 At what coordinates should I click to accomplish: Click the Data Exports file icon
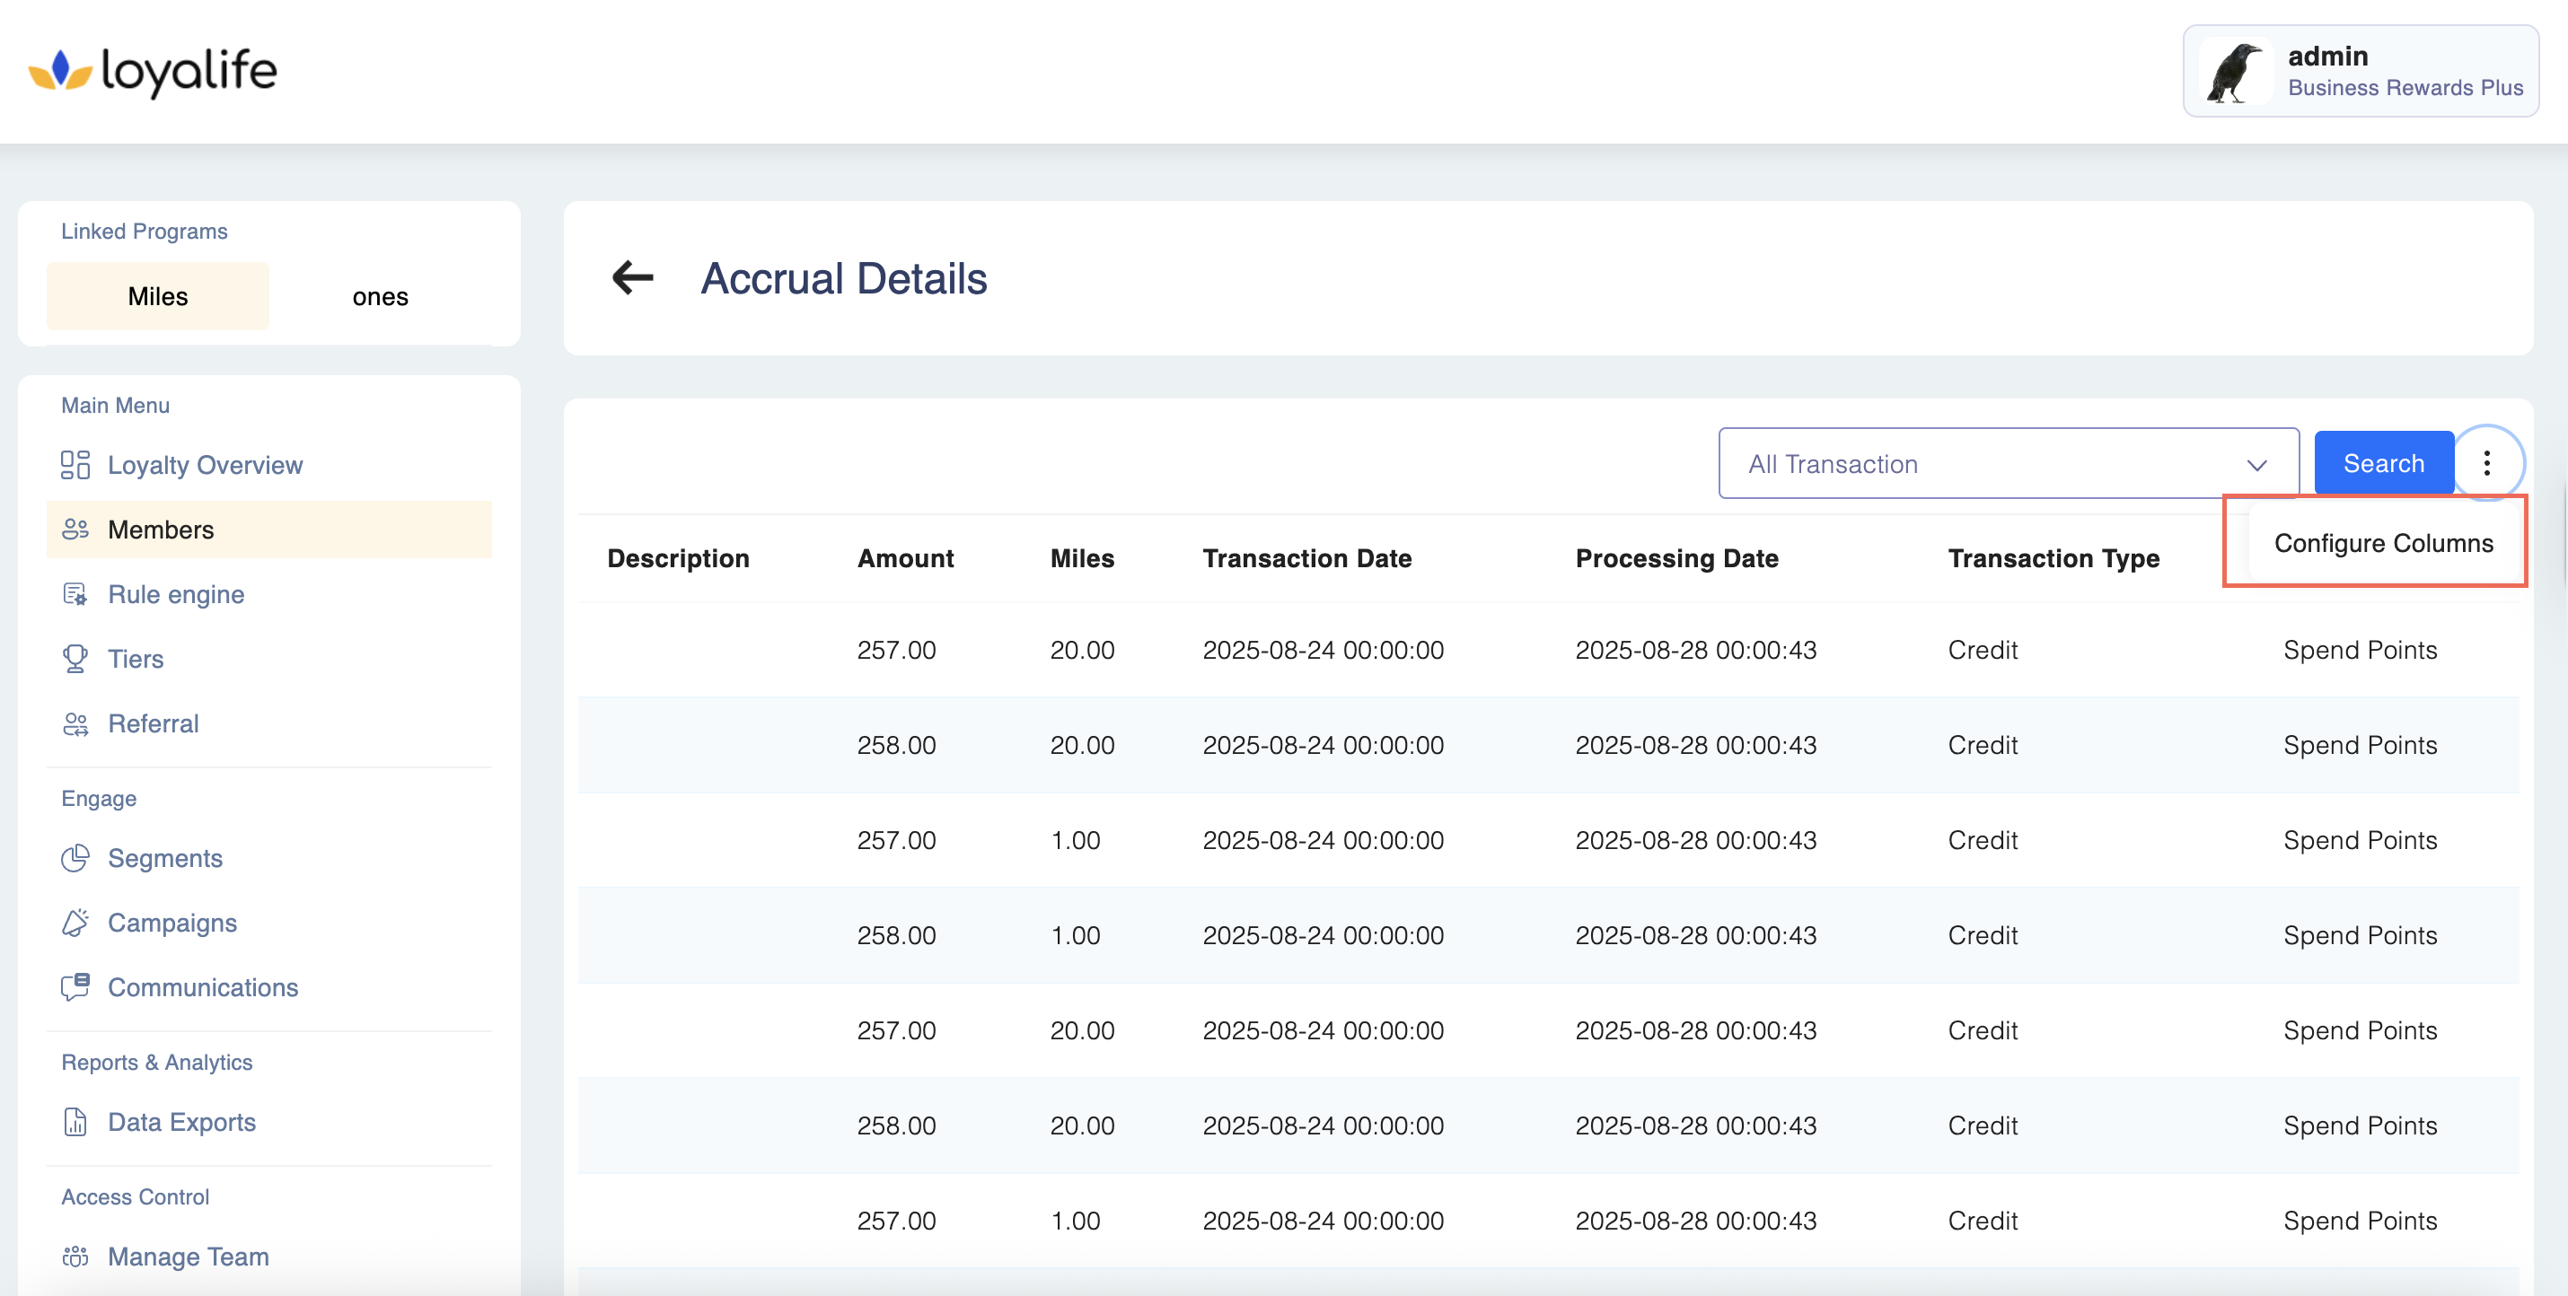tap(75, 1122)
